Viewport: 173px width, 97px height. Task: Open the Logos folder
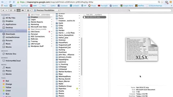tap(33, 19)
